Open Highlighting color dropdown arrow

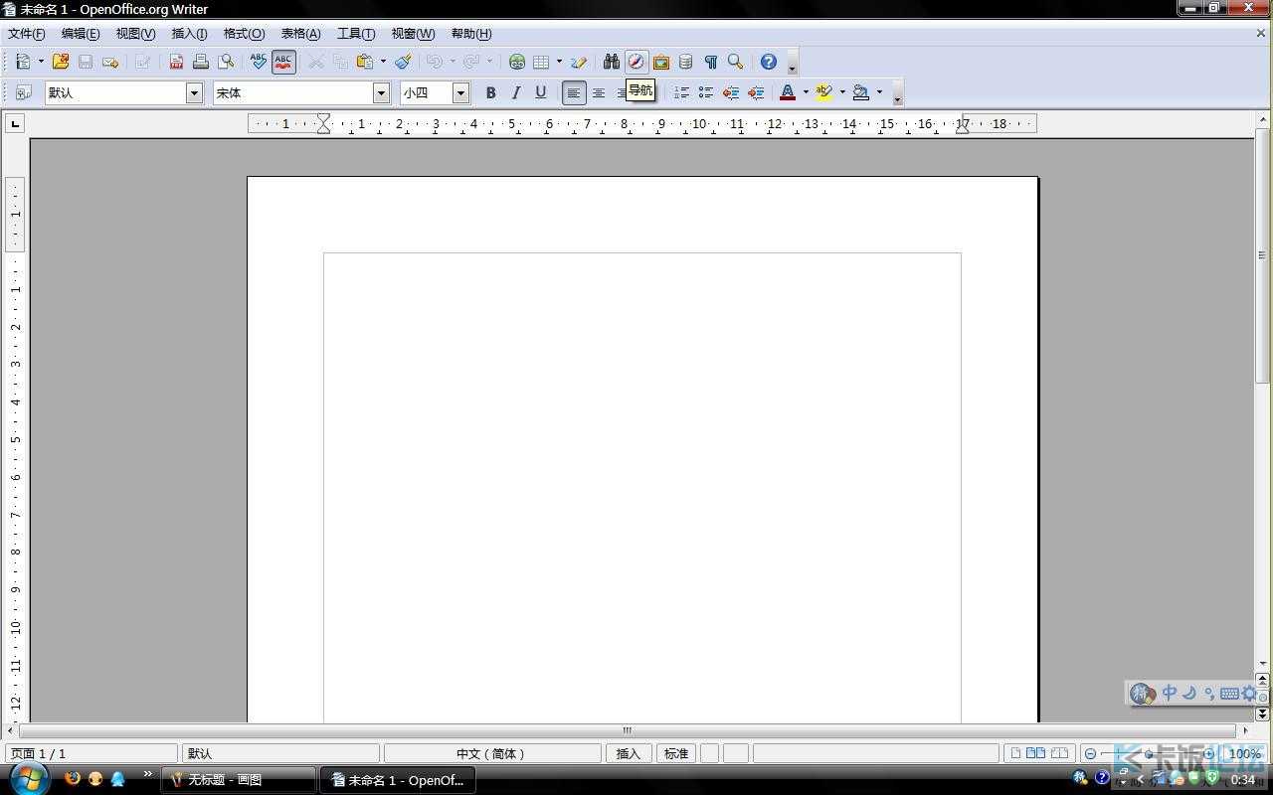(842, 92)
